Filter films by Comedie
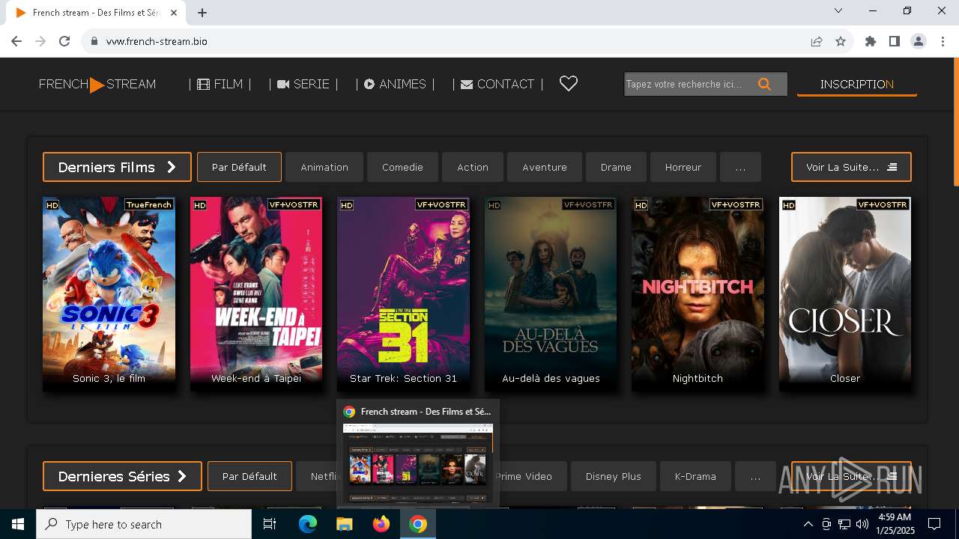Image resolution: width=959 pixels, height=539 pixels. 402,167
